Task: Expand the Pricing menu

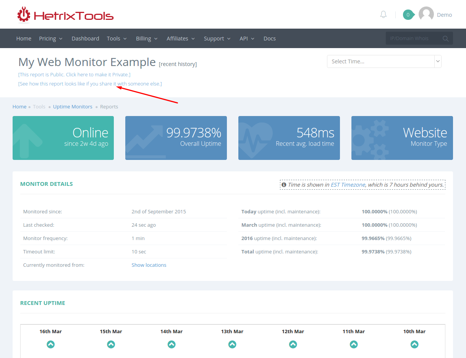Action: point(51,39)
